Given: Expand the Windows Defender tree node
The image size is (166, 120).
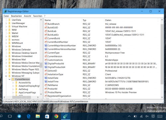Looking at the screenshot, I should (x=6, y=50).
